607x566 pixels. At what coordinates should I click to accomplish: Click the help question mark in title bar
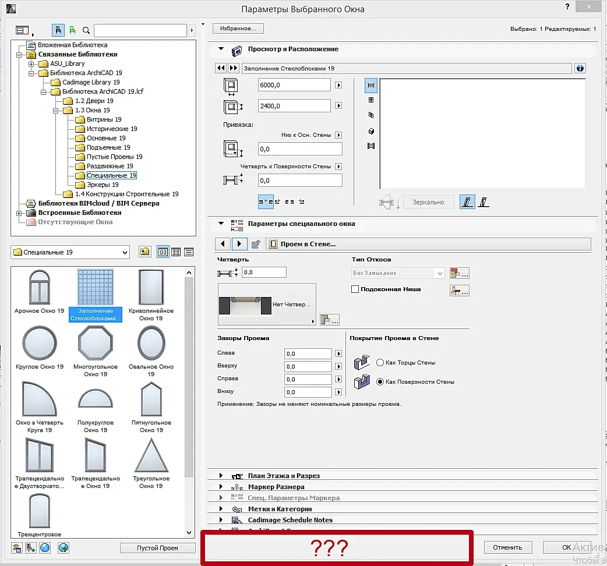pyautogui.click(x=567, y=6)
